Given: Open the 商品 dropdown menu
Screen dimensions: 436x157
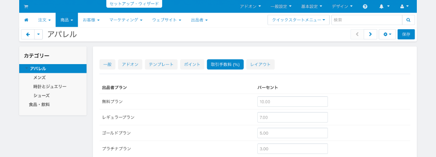Looking at the screenshot, I should (67, 20).
